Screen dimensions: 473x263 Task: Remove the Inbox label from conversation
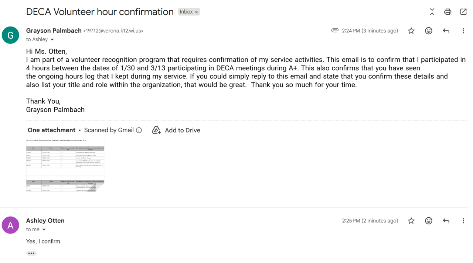tap(197, 12)
